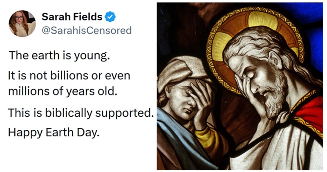Click the hooded figure's white head covering
The width and height of the screenshot is (327, 172).
pos(177,74)
